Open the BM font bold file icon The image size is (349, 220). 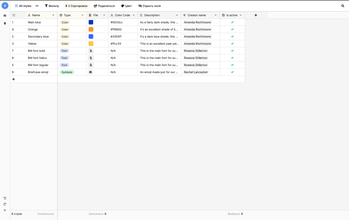click(91, 51)
